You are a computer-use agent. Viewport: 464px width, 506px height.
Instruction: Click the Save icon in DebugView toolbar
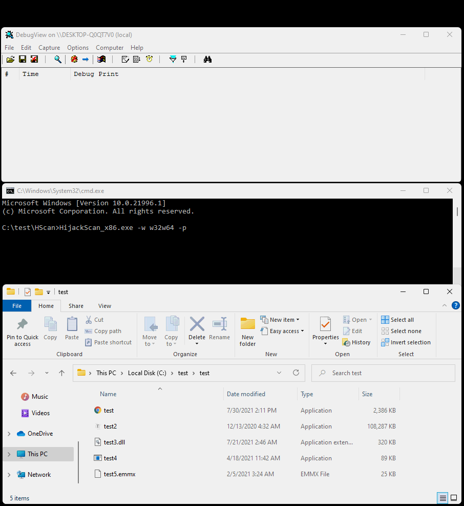tap(23, 60)
